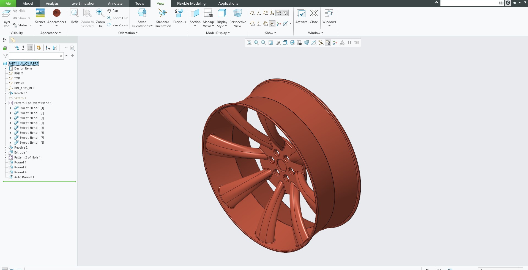Viewport: 528px width, 270px height.
Task: Apply Standard Orientation
Action: 163,18
